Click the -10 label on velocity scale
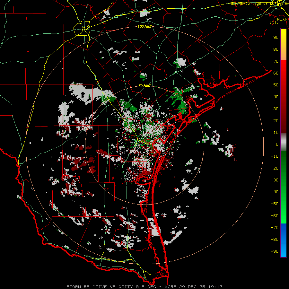The width and height of the screenshot is (289, 289). point(275,156)
